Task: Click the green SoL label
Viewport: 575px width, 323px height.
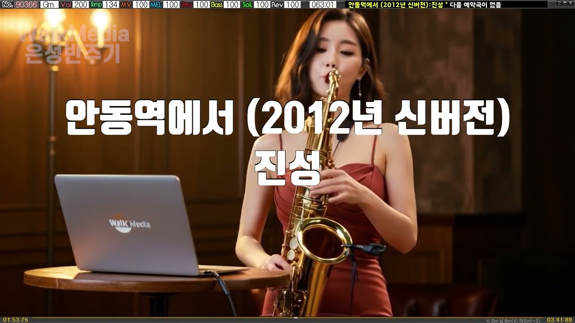Action: pos(248,4)
